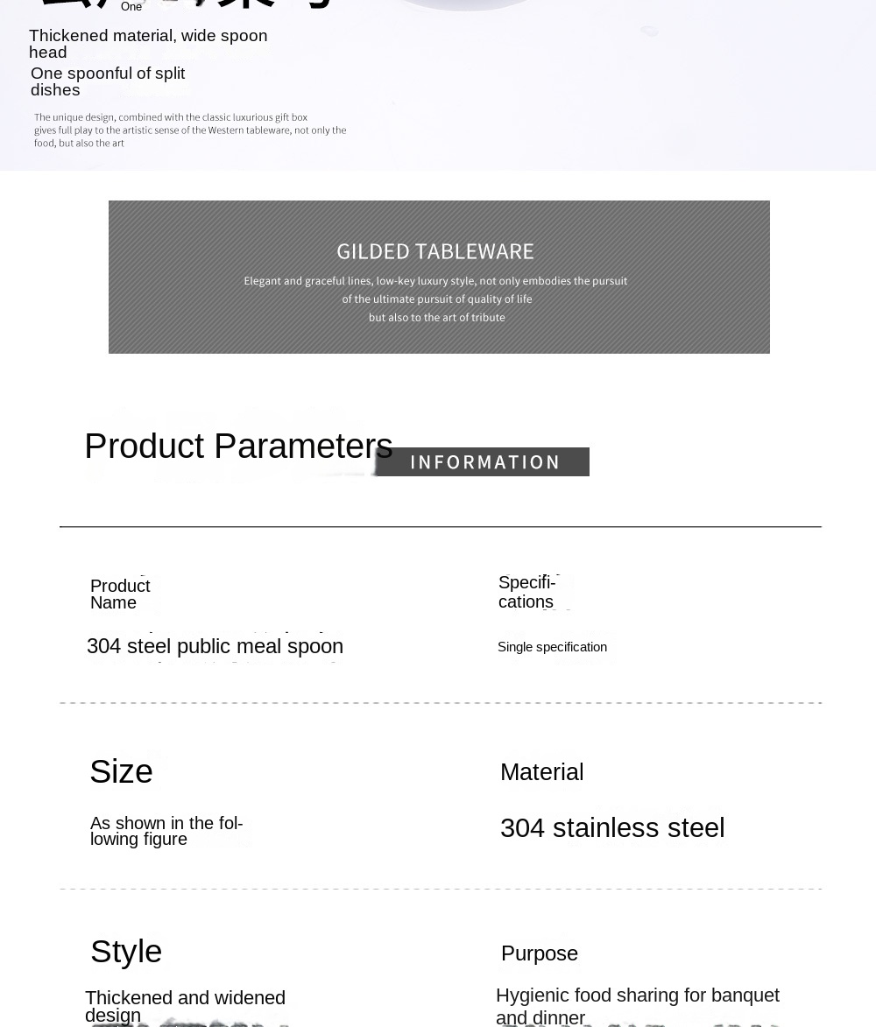
Task: Click the GILDED TABLEWARE heading
Action: click(435, 252)
